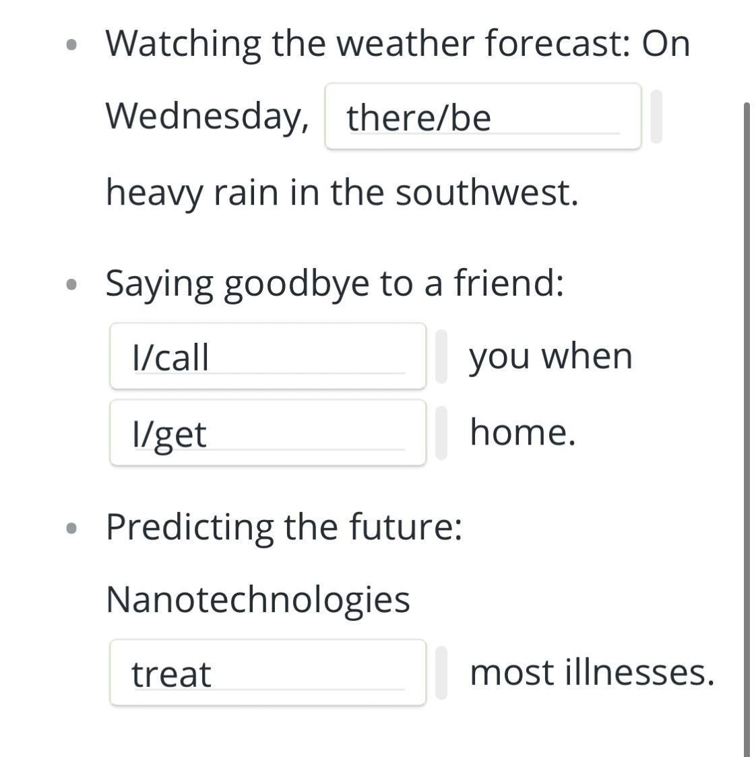Click 'Saying goodbye to a friend:' text
The height and width of the screenshot is (757, 756).
335,283
